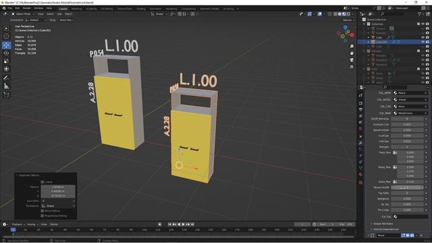Open the Render properties tab icon
The height and width of the screenshot is (243, 432).
(x=360, y=103)
